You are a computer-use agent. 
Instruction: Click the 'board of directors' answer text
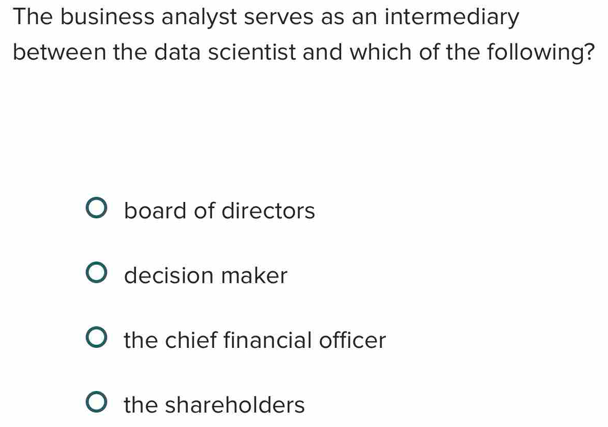(x=220, y=211)
